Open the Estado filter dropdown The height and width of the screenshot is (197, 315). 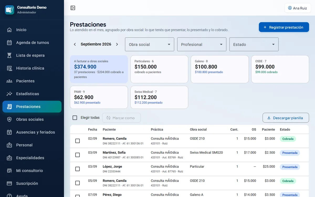tap(254, 44)
